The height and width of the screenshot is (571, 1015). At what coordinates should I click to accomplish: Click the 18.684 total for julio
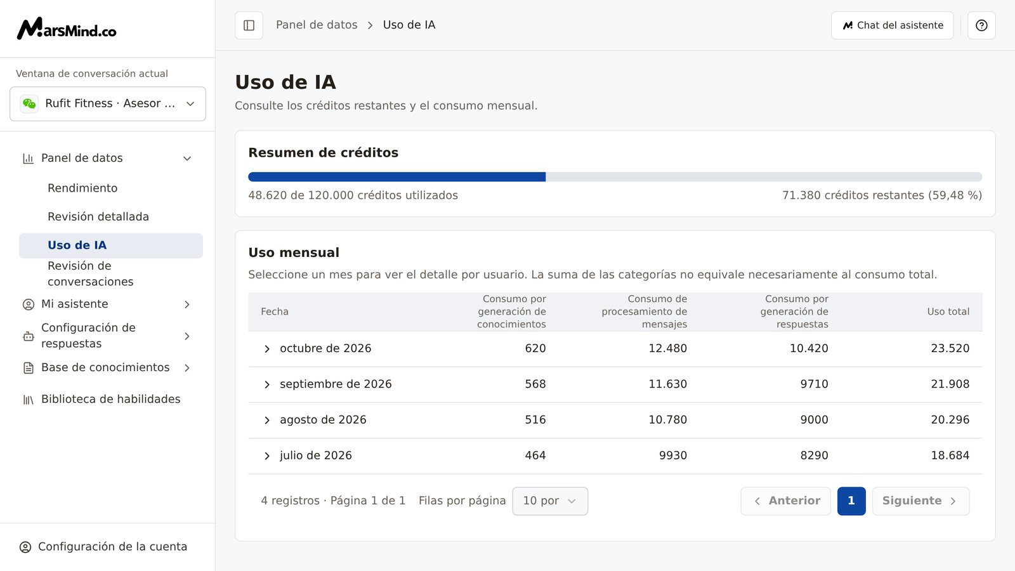tap(950, 455)
